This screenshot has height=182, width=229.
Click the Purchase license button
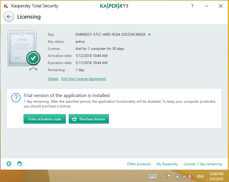(89, 119)
